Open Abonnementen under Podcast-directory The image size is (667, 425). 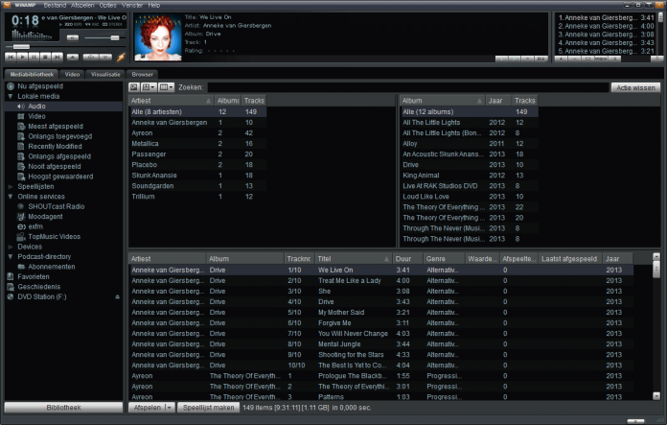(x=52, y=267)
